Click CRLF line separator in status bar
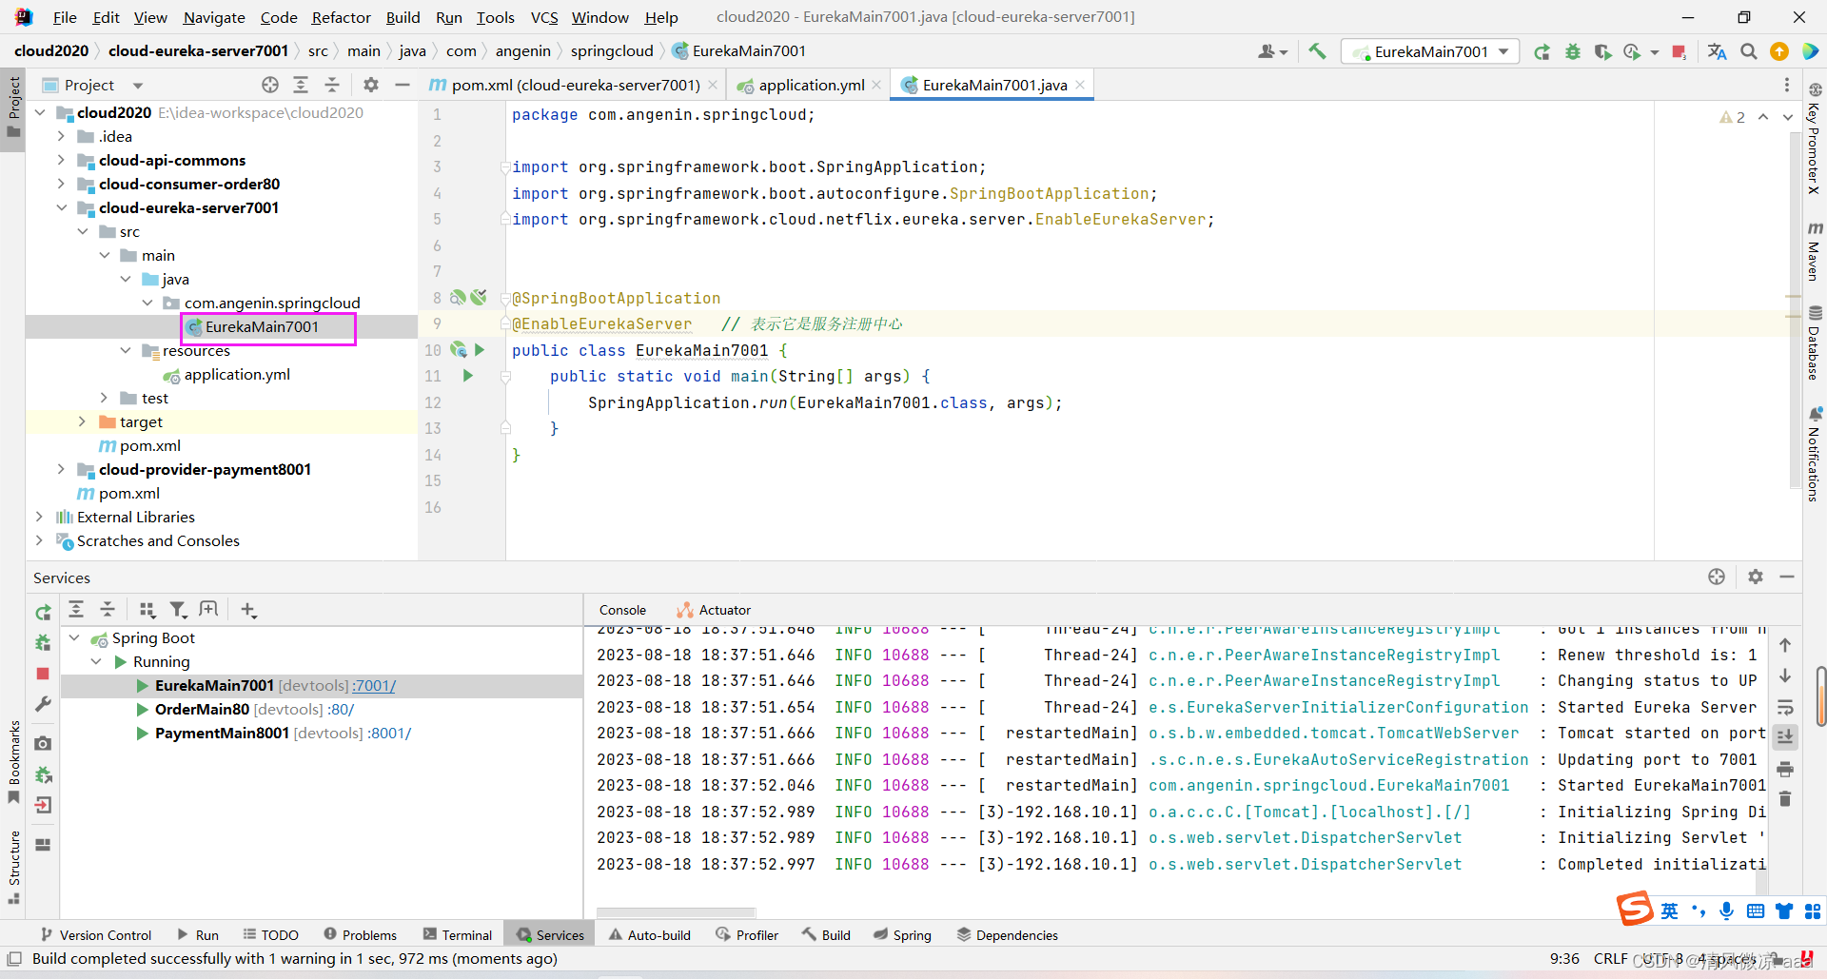This screenshot has height=979, width=1827. pyautogui.click(x=1611, y=958)
